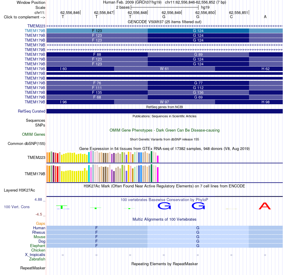Image resolution: width=283 pixels, height=275 pixels.
Task: Click the 'F' in the Human alignment row
Action: click(x=97, y=228)
